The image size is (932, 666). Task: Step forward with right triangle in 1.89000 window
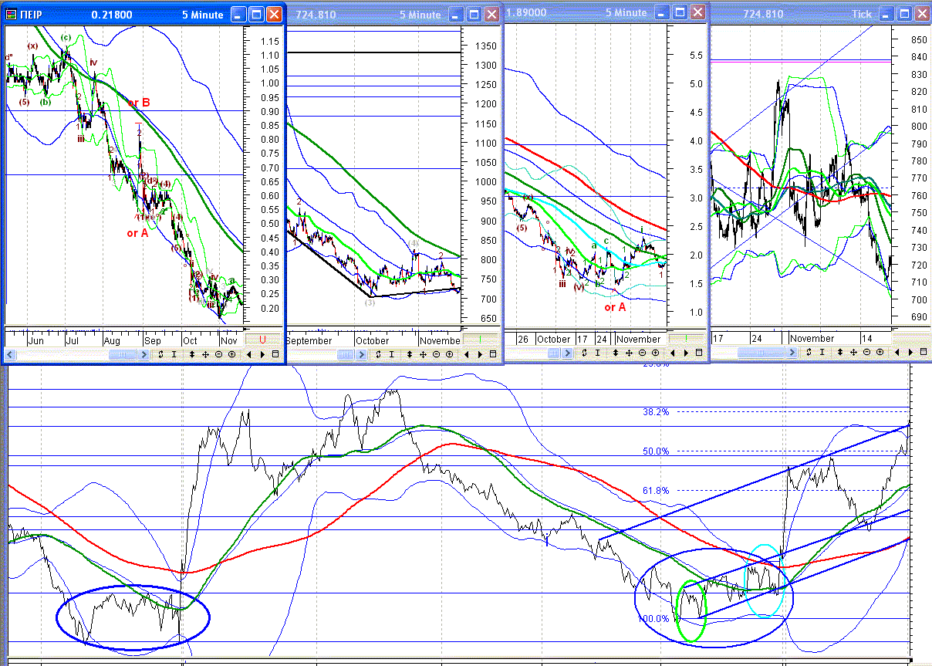tap(687, 353)
